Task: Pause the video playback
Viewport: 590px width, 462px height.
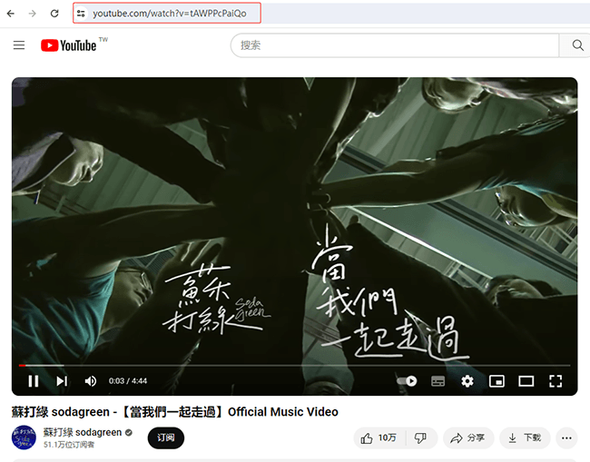Action: coord(34,381)
